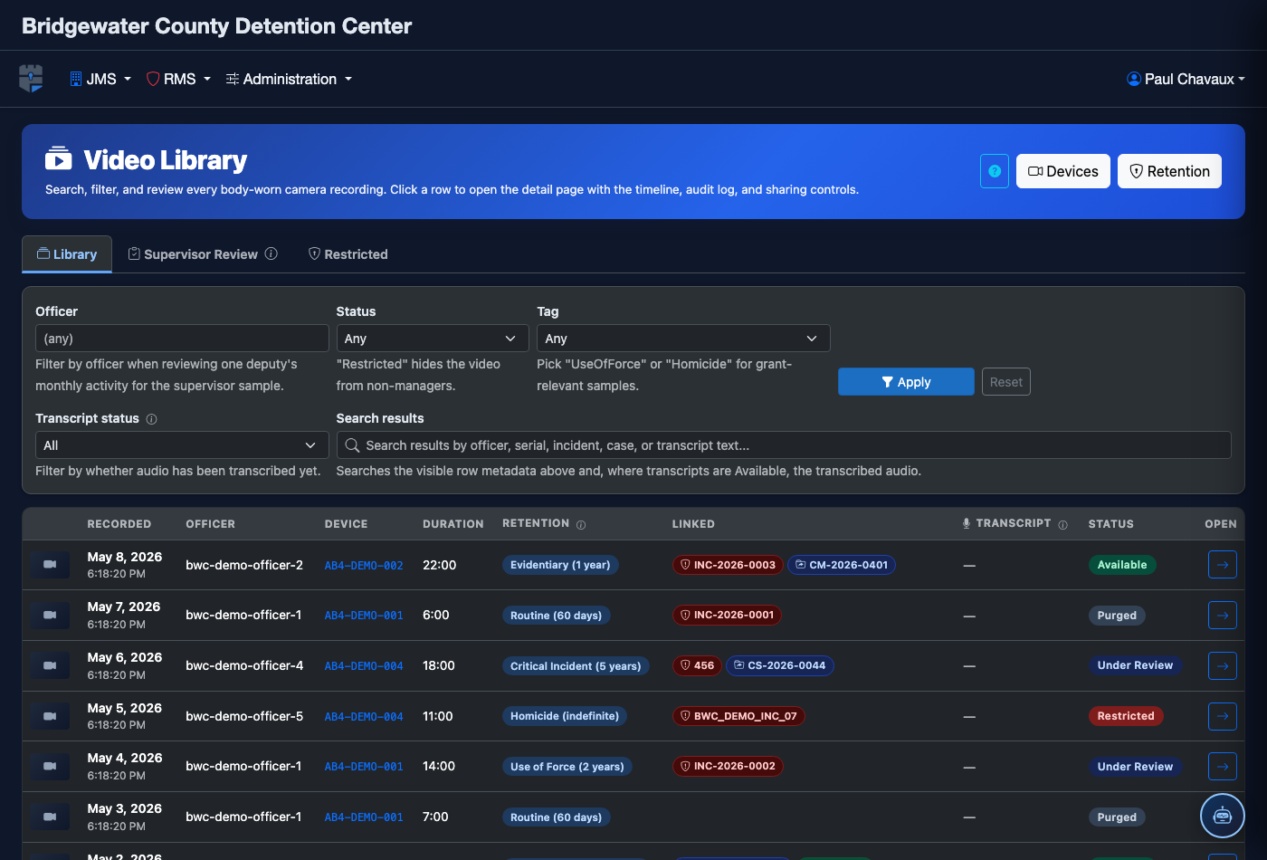The image size is (1267, 860).
Task: Open linked case CS-2026-0044
Action: [780, 665]
